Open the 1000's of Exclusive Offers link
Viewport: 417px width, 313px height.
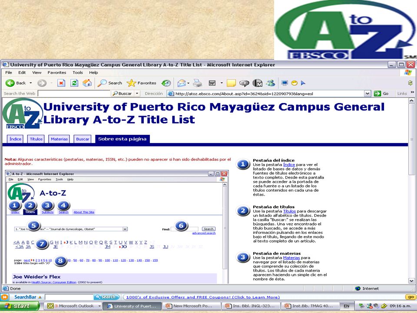point(203,297)
